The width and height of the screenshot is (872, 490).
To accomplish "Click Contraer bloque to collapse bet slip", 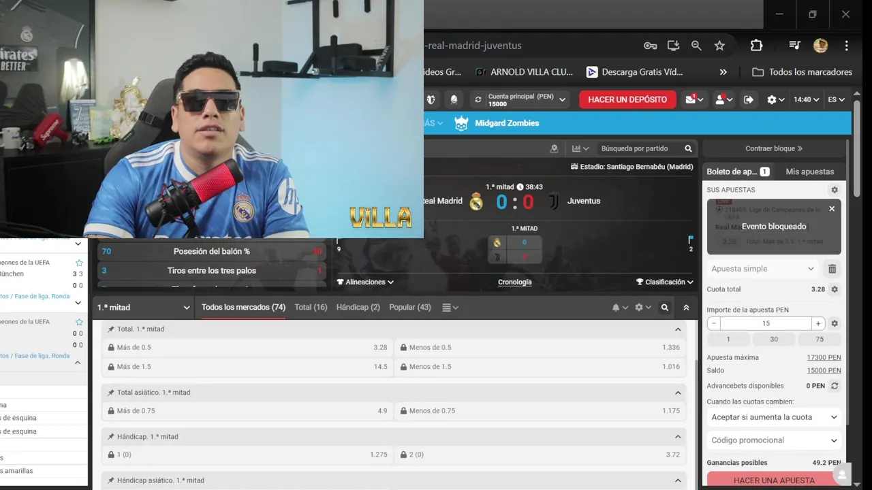I will (x=774, y=148).
